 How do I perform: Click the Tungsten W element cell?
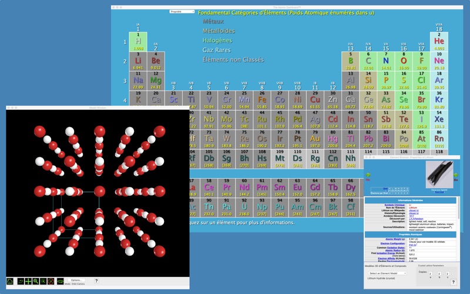click(x=227, y=139)
